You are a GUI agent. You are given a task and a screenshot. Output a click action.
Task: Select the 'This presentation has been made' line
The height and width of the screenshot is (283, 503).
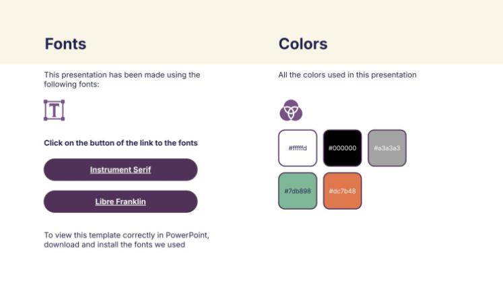tap(122, 75)
